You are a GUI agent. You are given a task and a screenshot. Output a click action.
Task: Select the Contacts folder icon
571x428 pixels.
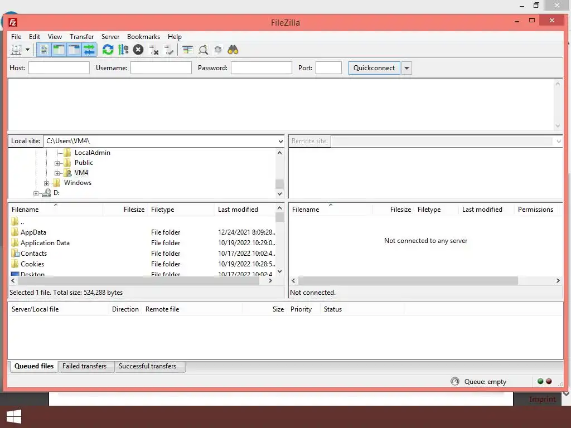(15, 254)
